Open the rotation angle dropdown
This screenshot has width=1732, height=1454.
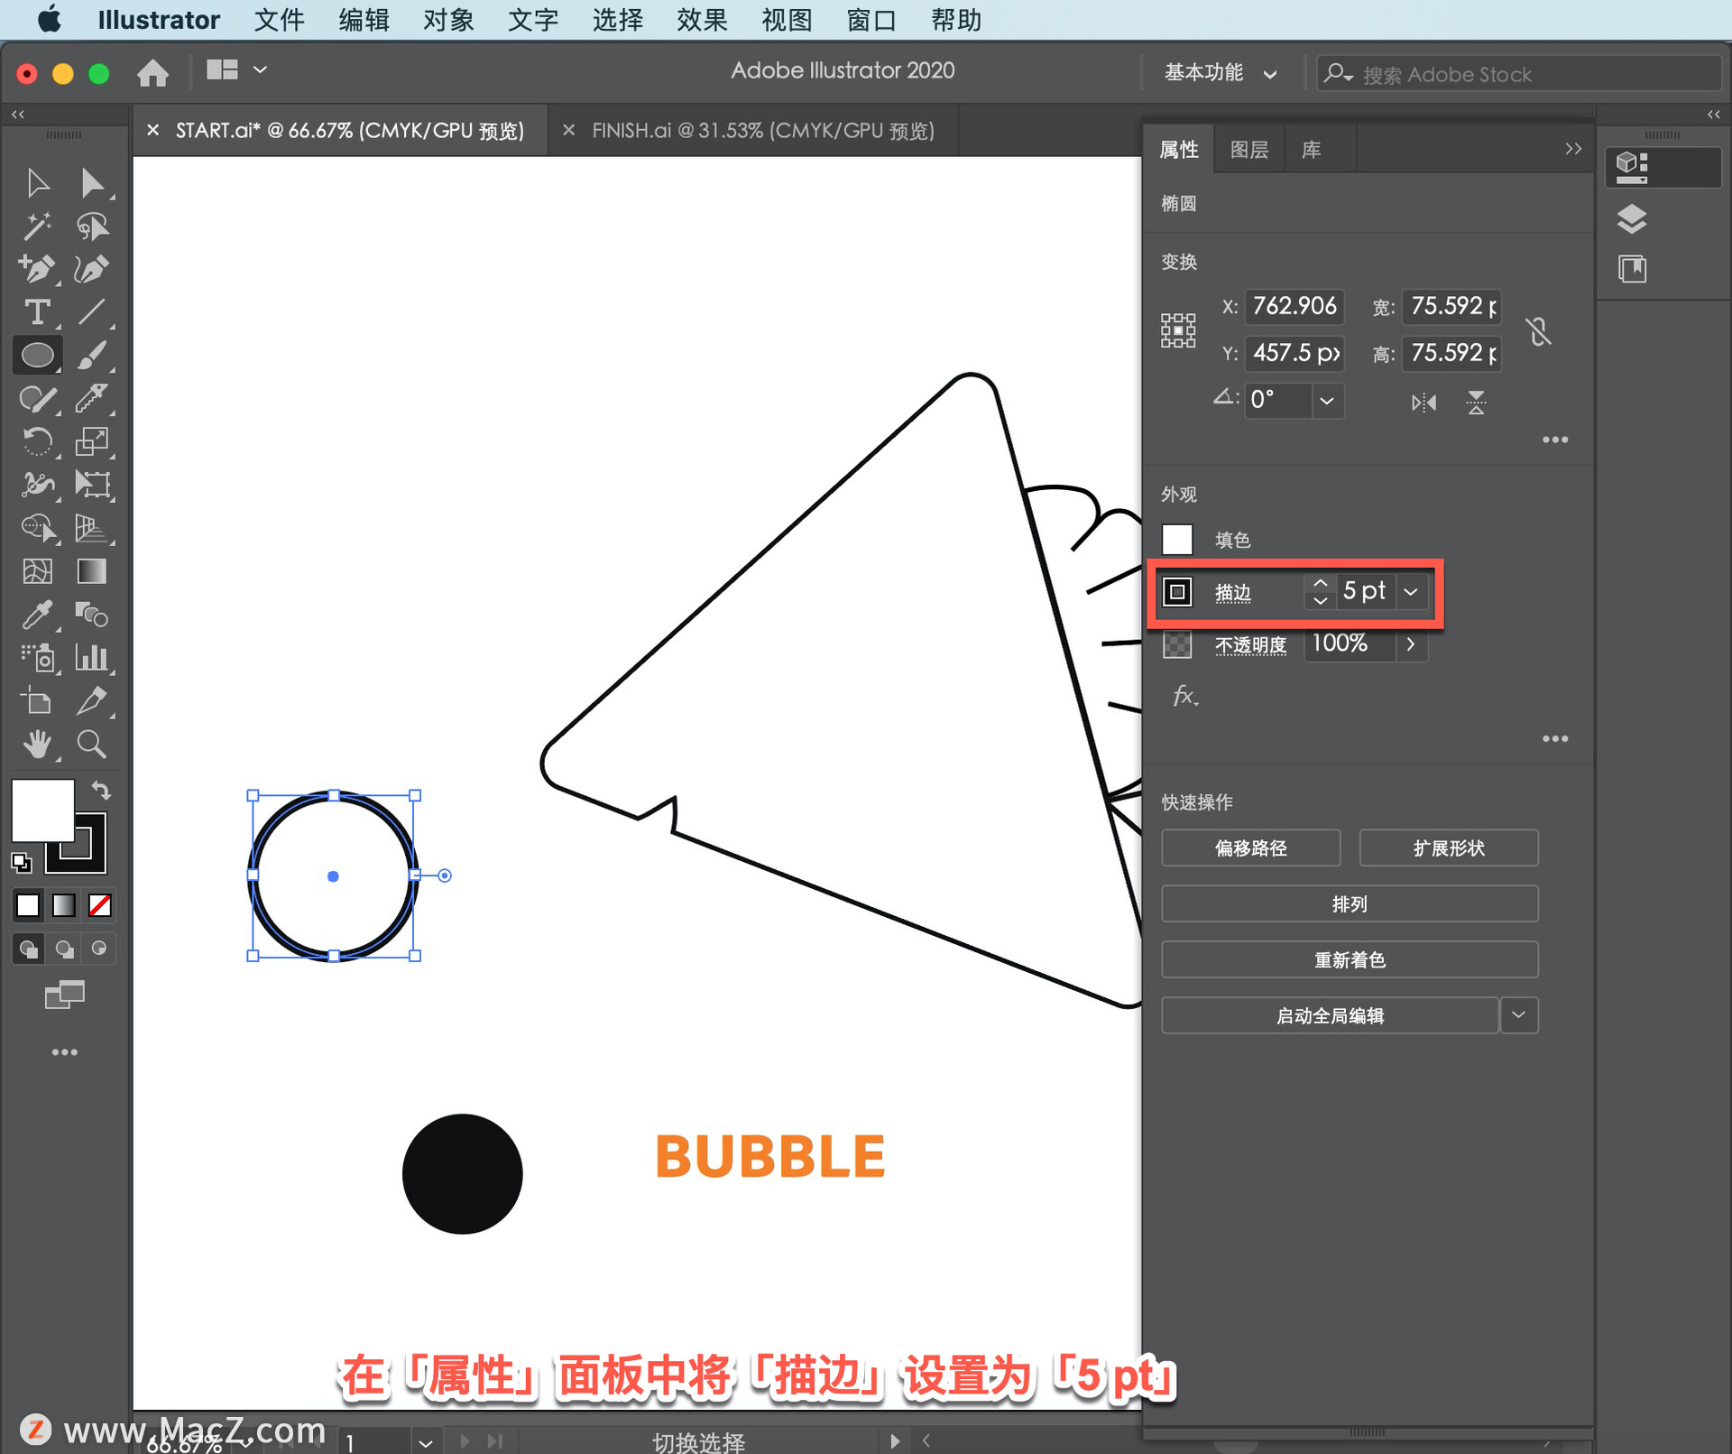coord(1327,401)
